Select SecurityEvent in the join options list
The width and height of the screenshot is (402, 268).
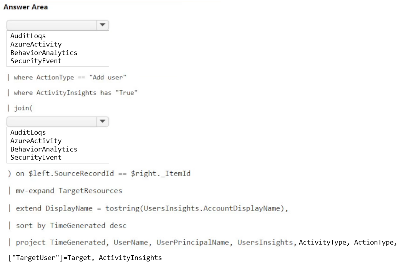pyautogui.click(x=36, y=157)
